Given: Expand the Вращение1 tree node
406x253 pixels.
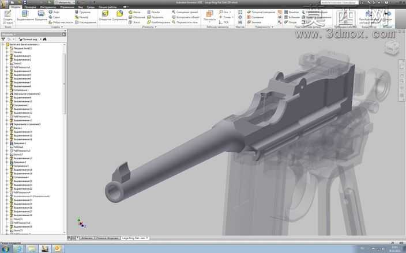Looking at the screenshot, I should point(7,143).
